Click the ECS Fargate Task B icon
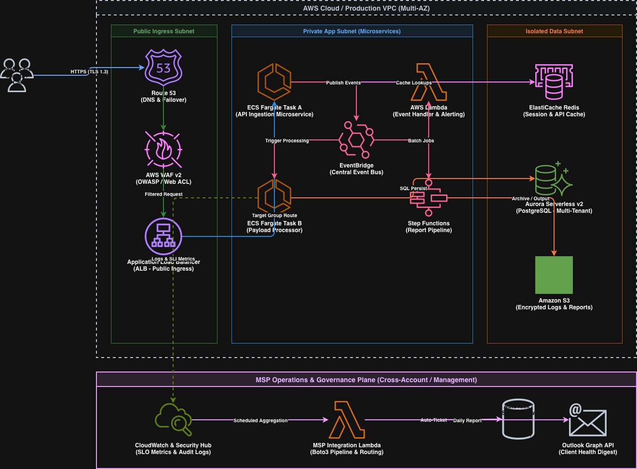 274,198
